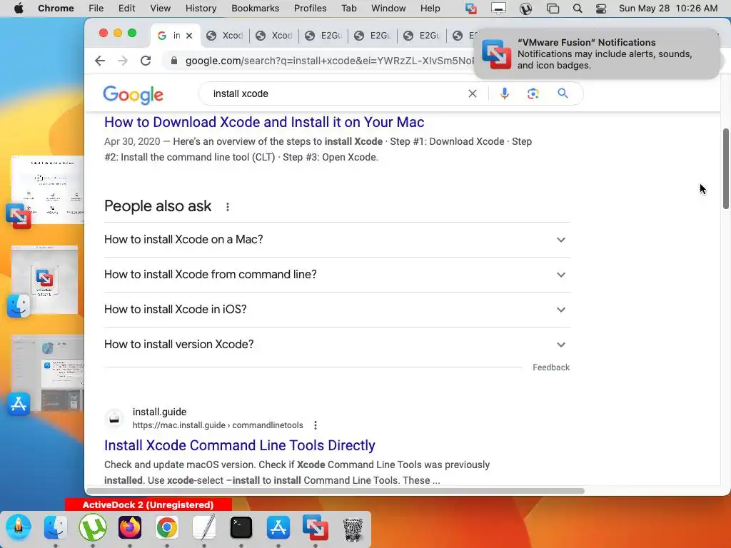This screenshot has width=731, height=548.
Task: Open the Chrome application menu
Action: (56, 8)
